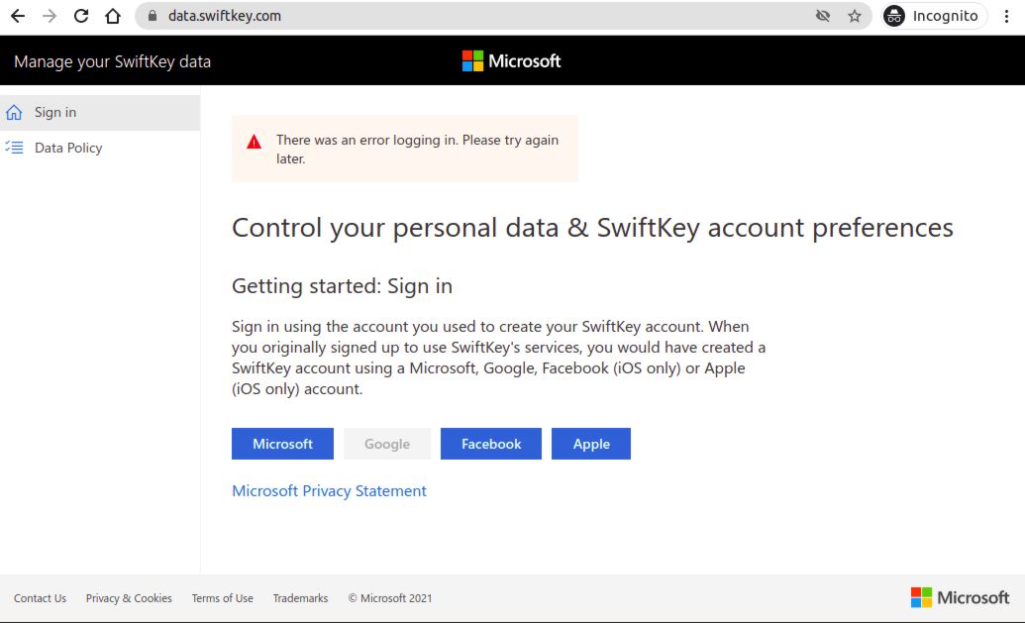Open the Data Policy sidebar item
This screenshot has height=623, width=1025.
(x=100, y=148)
